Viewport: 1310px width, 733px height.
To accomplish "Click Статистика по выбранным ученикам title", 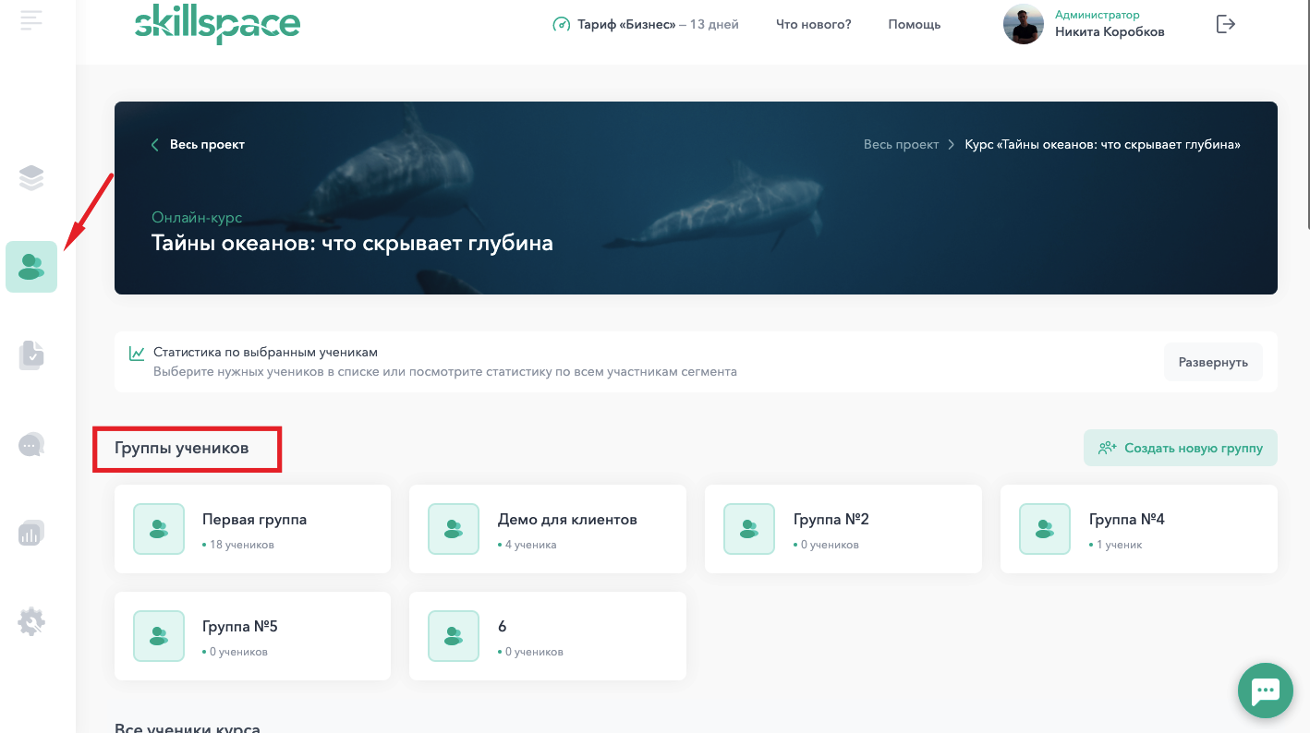I will pyautogui.click(x=265, y=352).
